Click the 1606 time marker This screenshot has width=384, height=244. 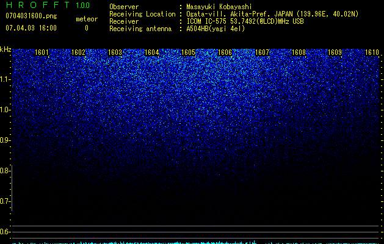tap(225, 52)
